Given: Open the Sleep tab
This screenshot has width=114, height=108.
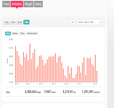Looking at the screenshot, I should coord(38,4).
